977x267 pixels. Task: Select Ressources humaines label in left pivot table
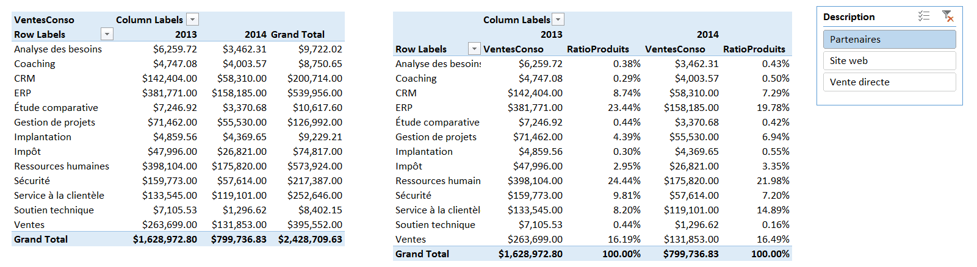click(x=62, y=166)
